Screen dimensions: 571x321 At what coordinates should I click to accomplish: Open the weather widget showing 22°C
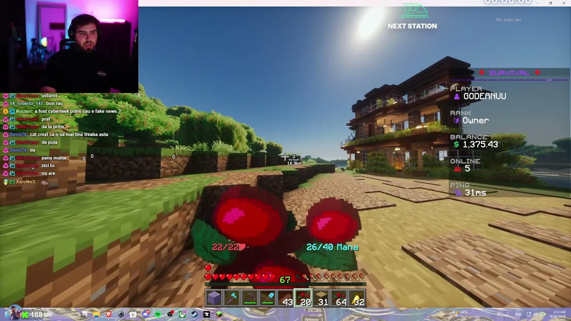(x=466, y=313)
